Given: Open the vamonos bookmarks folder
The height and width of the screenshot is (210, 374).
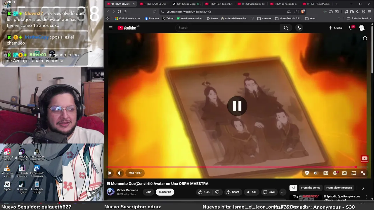Looking at the screenshot, I should pyautogui.click(x=264, y=18).
